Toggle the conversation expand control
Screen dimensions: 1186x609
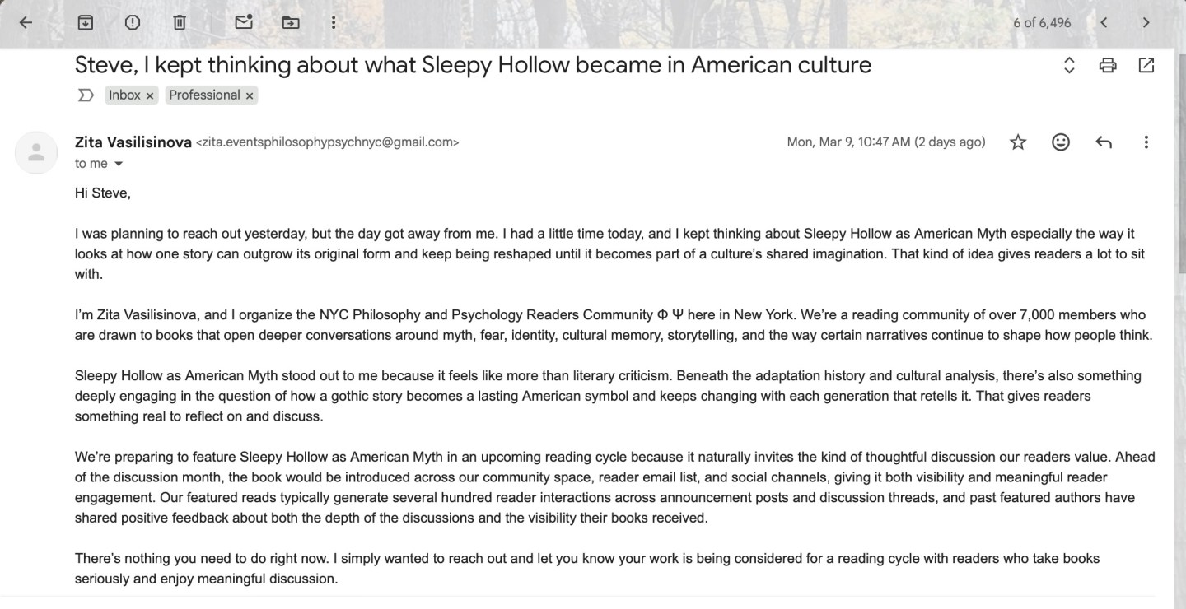point(1068,64)
